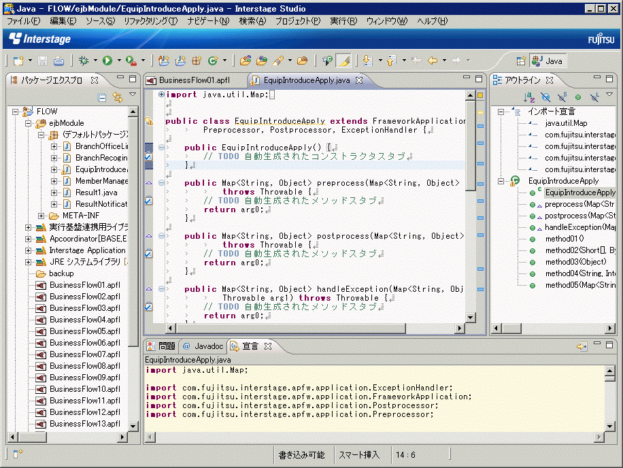This screenshot has height=468, width=623.
Task: Click the status bar icon at bottom left
Action: [18, 453]
